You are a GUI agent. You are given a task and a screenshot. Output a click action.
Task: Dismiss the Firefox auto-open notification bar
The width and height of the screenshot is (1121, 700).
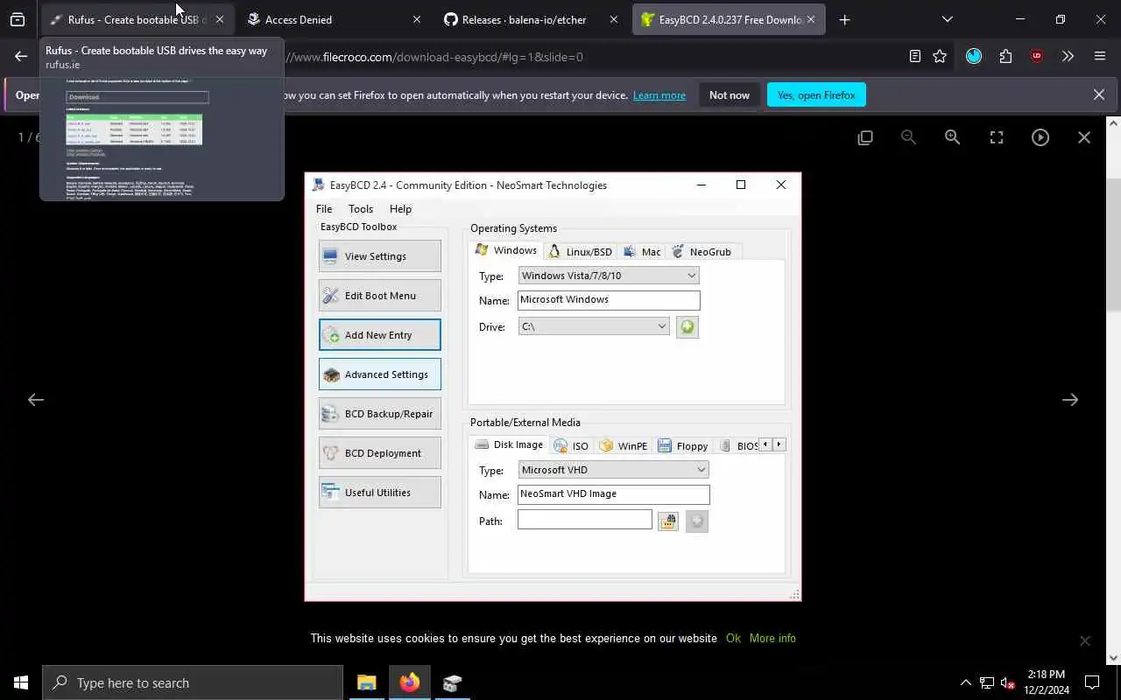pyautogui.click(x=1099, y=94)
